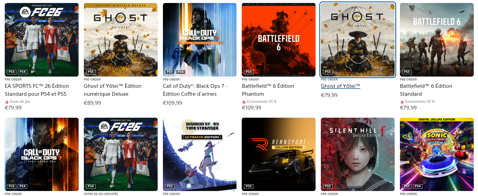Click PS4 badge on FC 26 Standard cover
Viewport: 478px width, 196px height.
23,72
